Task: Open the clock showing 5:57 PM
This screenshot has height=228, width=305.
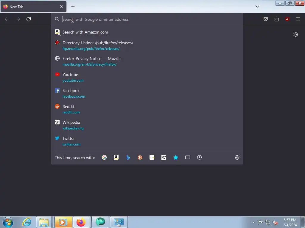Action: [x=290, y=222]
